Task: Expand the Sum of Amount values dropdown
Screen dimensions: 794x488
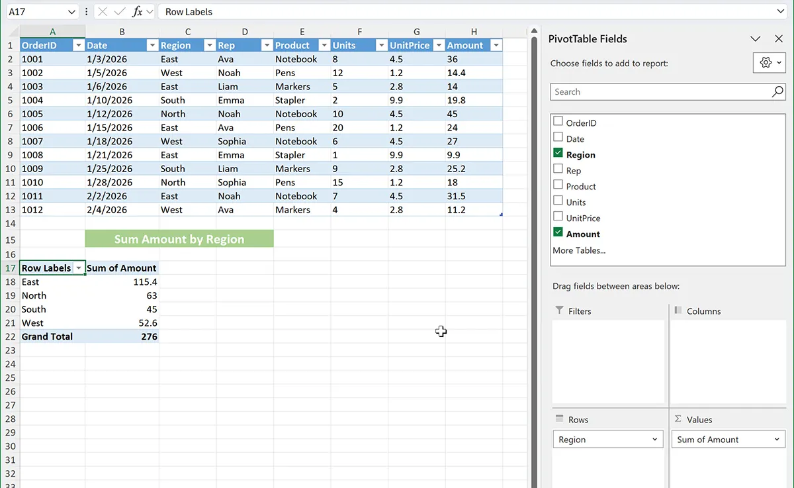Action: pos(777,440)
